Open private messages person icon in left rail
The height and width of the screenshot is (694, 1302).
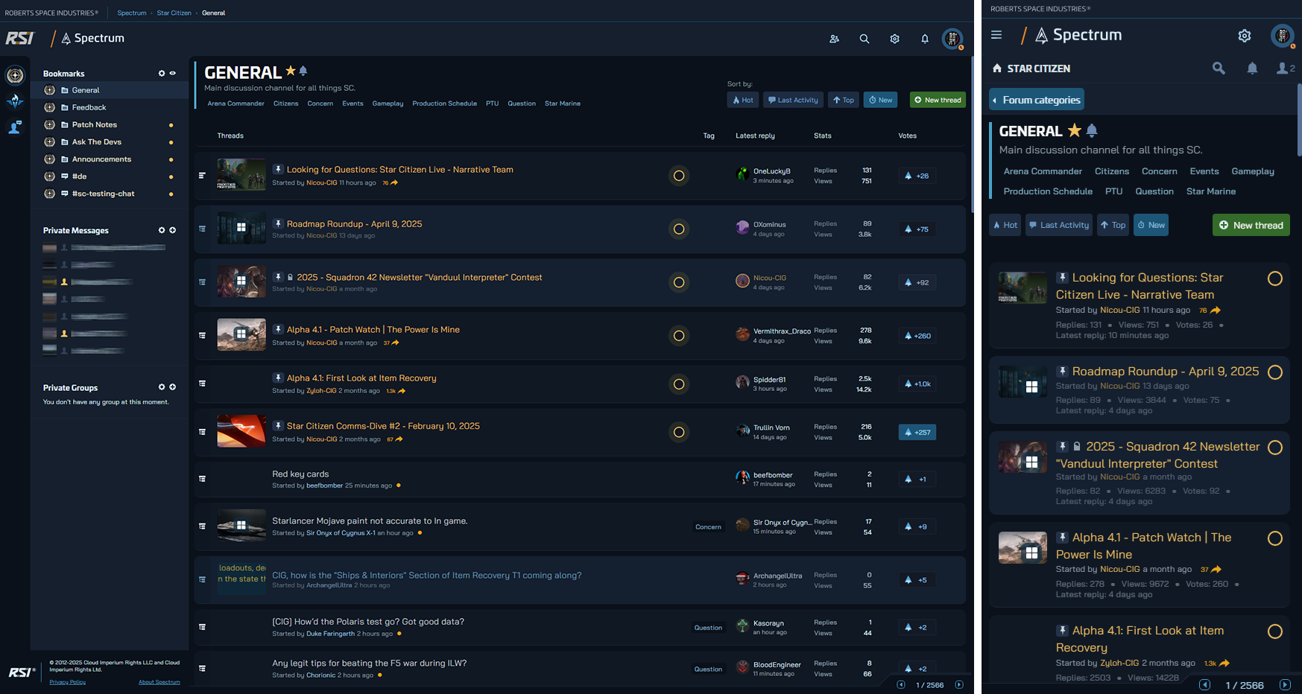pos(15,127)
